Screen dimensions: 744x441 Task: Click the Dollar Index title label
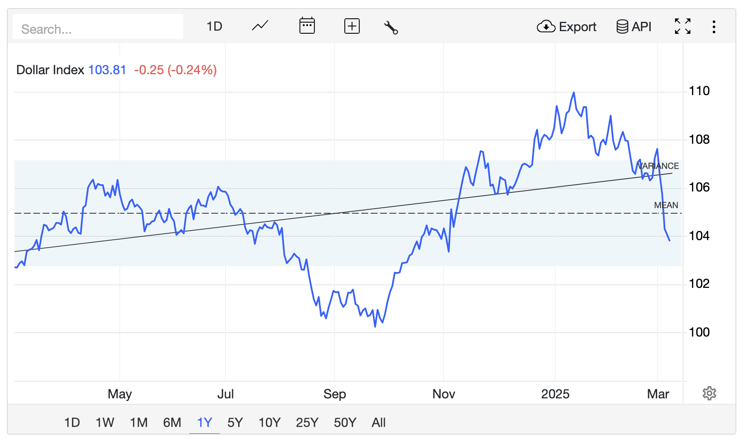[50, 70]
